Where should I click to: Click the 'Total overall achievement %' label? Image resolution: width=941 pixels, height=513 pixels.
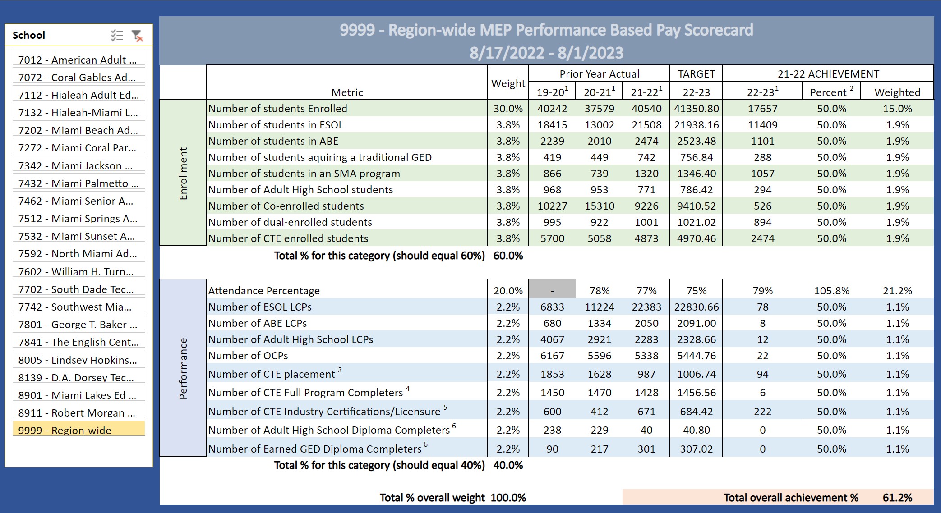click(791, 498)
